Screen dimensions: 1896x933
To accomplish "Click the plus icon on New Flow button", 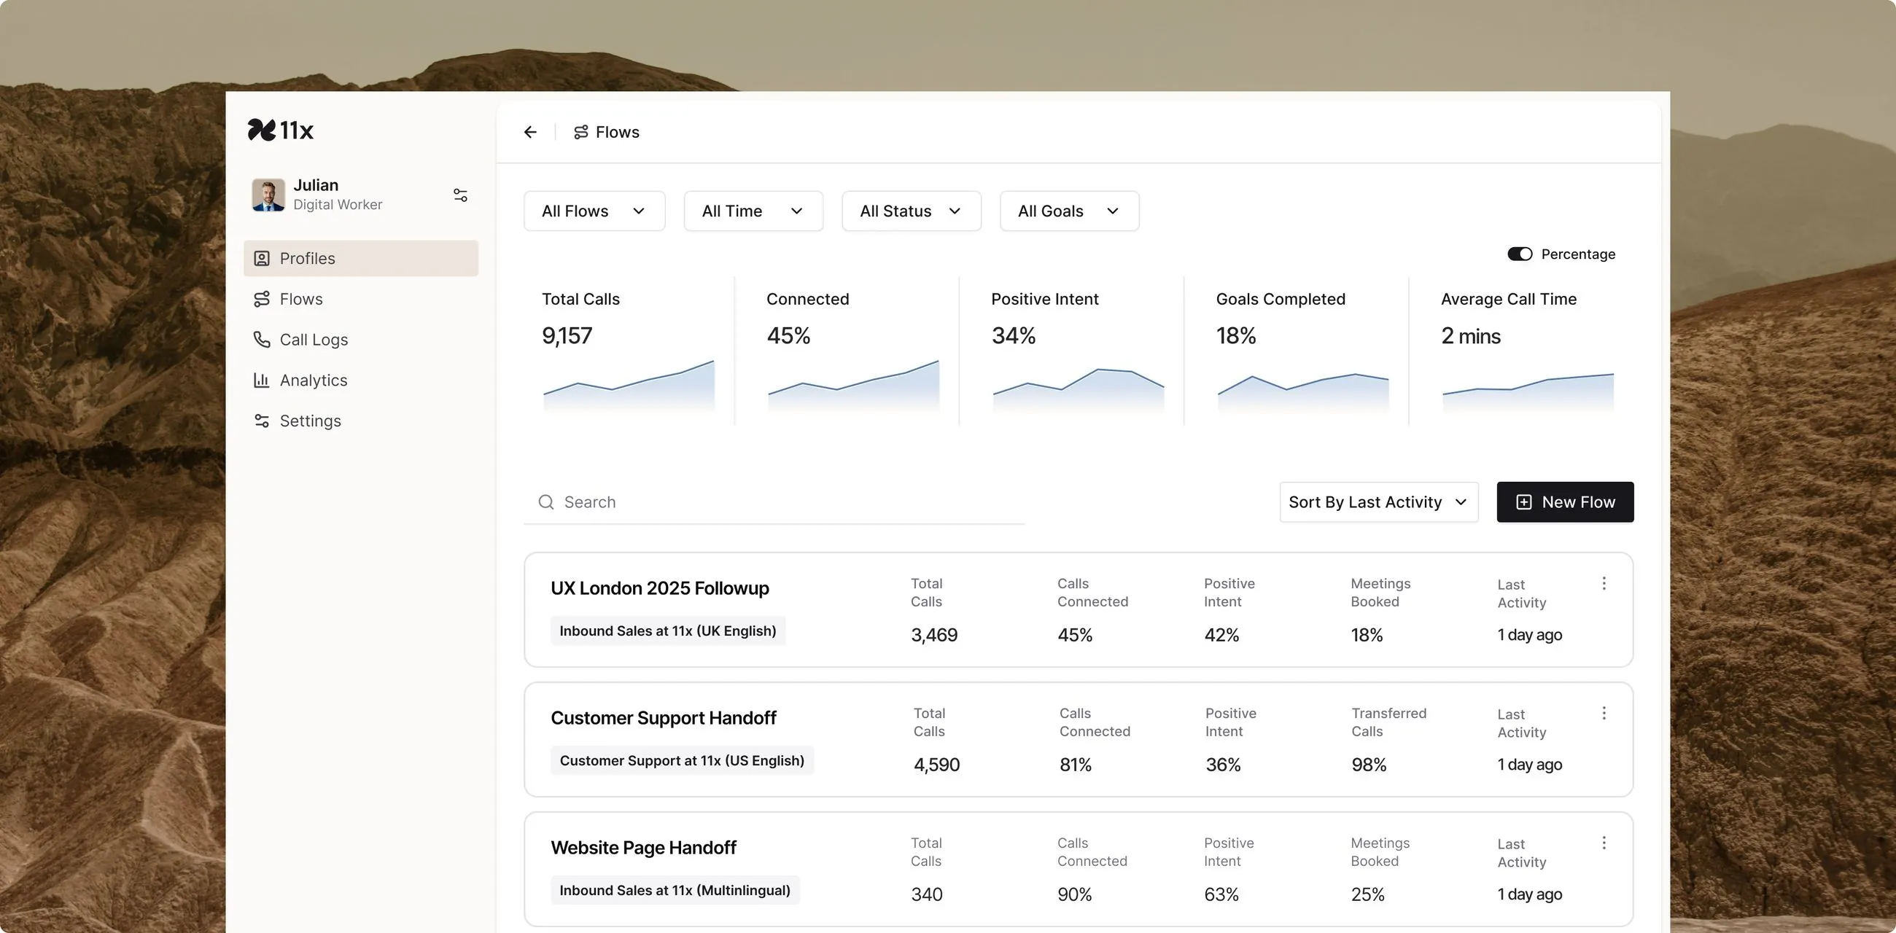I will click(x=1523, y=501).
